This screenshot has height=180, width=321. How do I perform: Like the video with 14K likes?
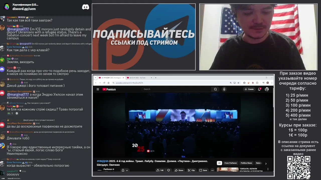[160, 170]
